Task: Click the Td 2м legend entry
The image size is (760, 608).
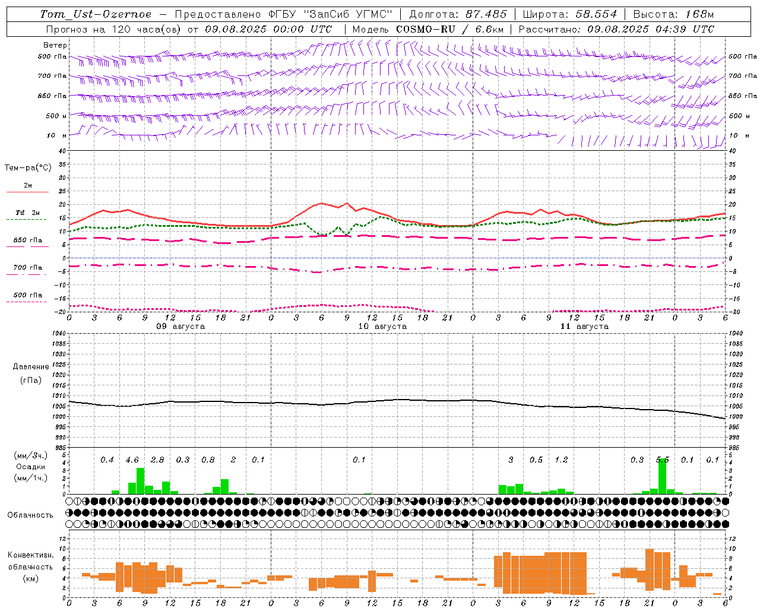Action: point(28,213)
